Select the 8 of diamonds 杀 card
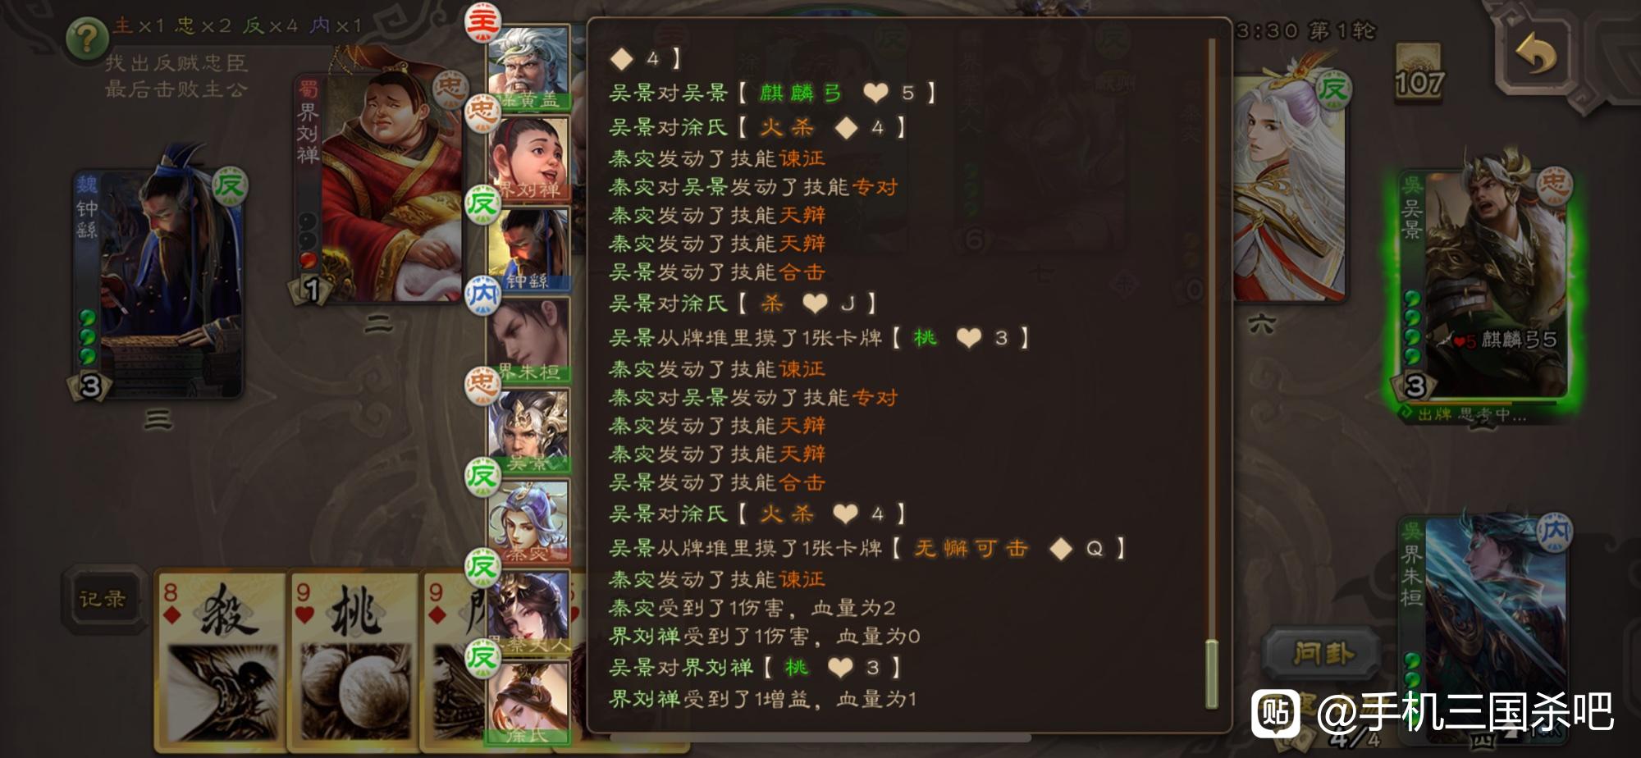The height and width of the screenshot is (758, 1641). 222,660
